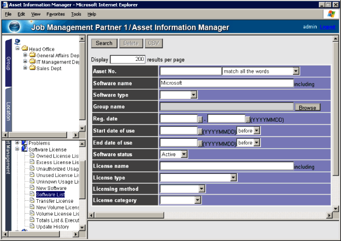Click the Browse button for Group name
The width and height of the screenshot is (341, 241).
pos(307,107)
